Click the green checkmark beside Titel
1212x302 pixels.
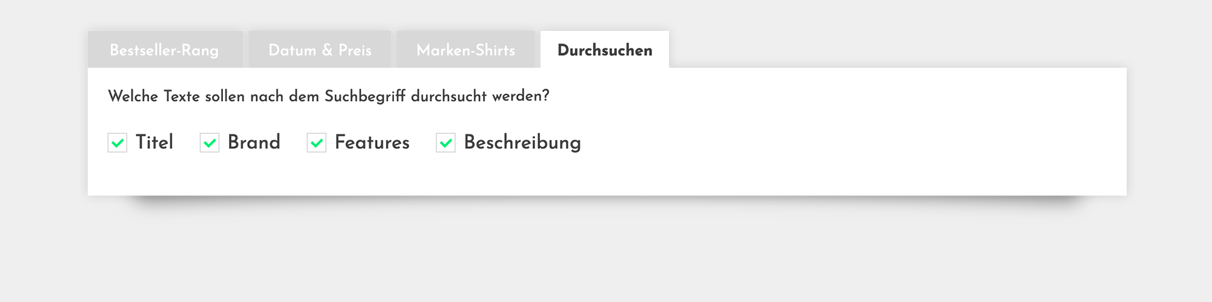click(118, 143)
